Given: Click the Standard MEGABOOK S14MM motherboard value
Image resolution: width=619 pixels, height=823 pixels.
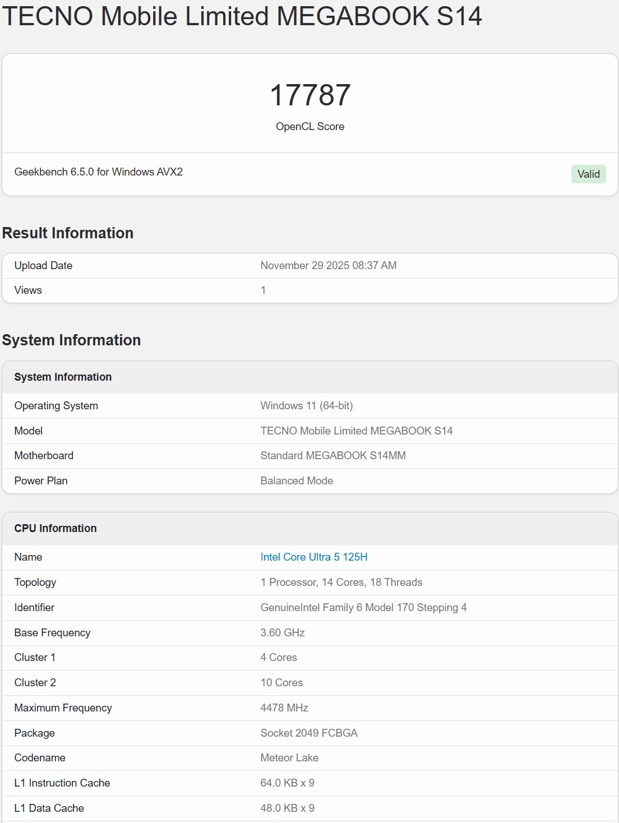Looking at the screenshot, I should coord(332,455).
